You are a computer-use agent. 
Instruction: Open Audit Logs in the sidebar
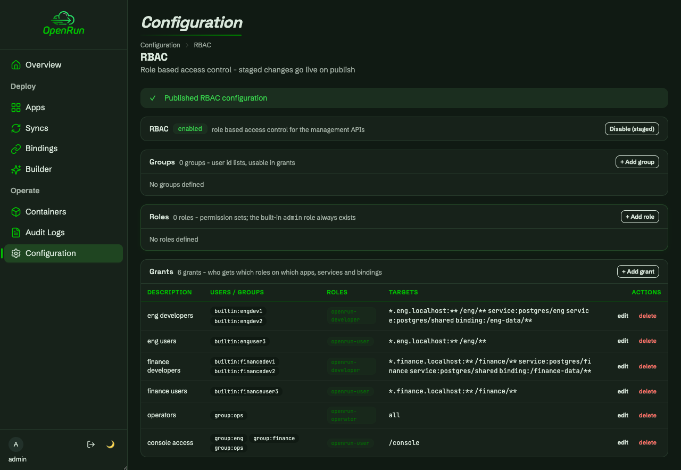pyautogui.click(x=63, y=233)
